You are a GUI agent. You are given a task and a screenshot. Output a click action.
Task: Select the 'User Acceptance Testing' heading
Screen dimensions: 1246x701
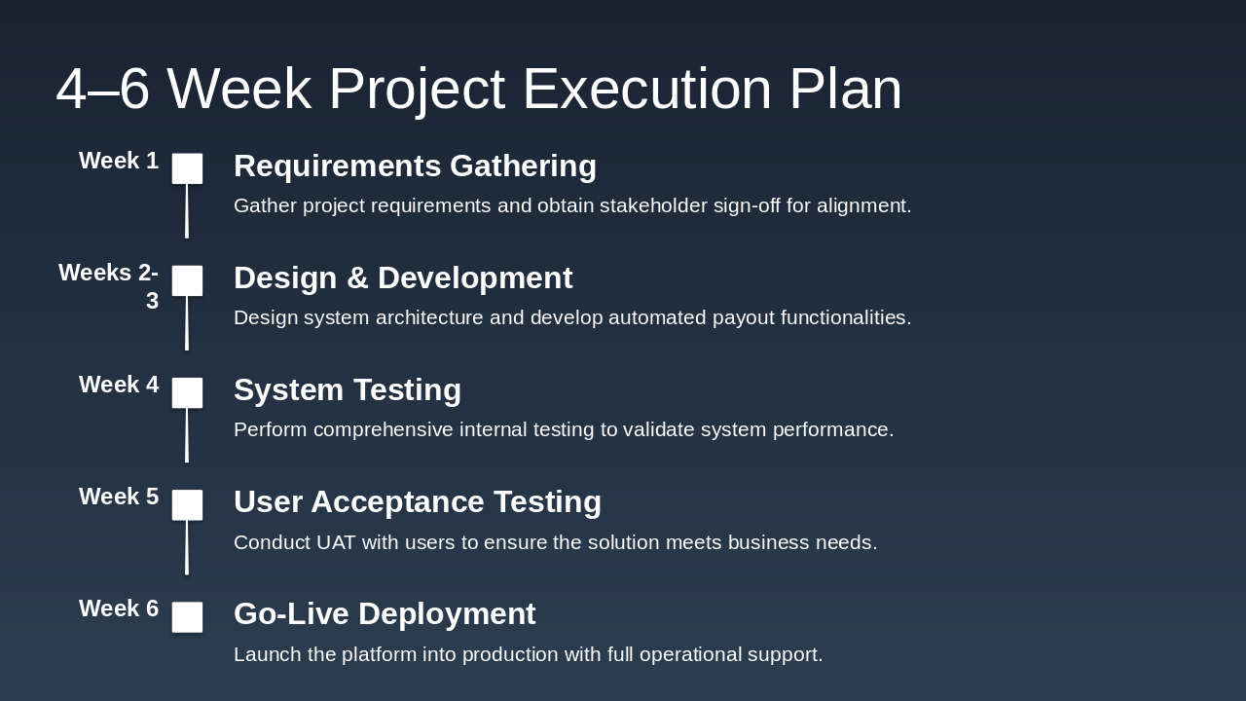pyautogui.click(x=418, y=501)
